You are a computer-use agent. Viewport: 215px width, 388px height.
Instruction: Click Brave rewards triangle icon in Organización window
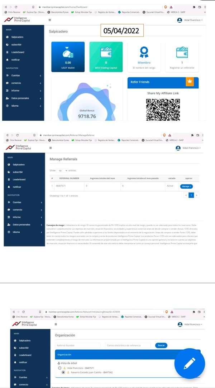click(172, 312)
